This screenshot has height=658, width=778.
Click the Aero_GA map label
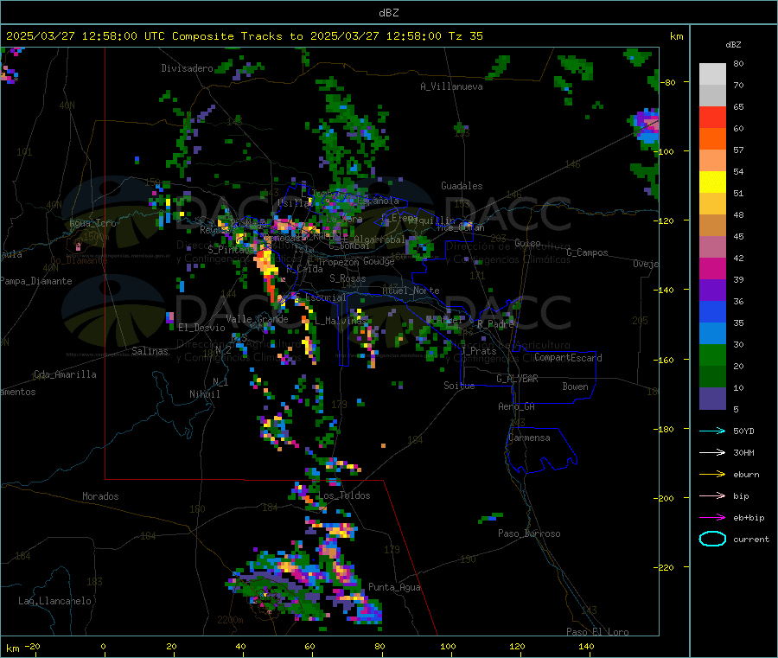517,406
